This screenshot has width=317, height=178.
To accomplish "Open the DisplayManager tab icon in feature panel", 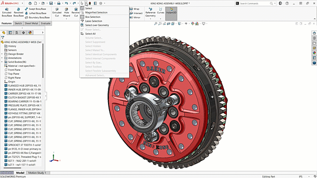I will [x=30, y=33].
